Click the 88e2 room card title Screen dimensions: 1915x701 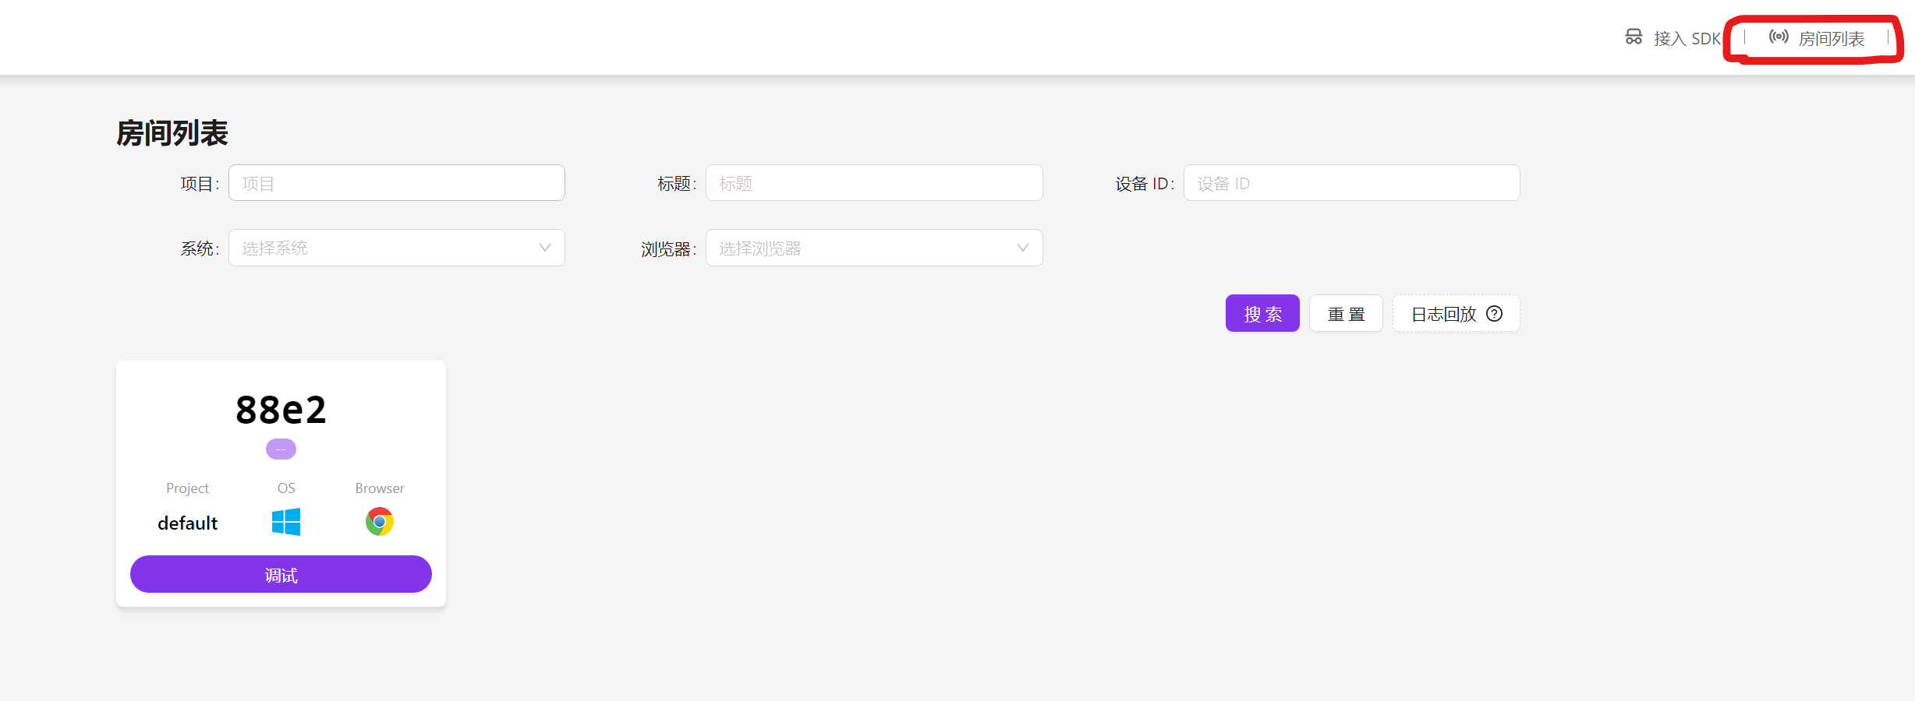point(281,410)
